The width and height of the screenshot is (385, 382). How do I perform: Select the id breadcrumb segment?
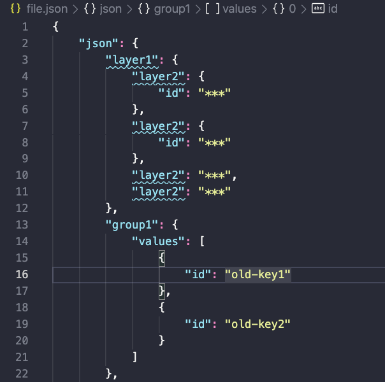(333, 9)
